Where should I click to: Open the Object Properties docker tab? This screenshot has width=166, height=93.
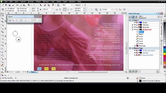[161, 46]
